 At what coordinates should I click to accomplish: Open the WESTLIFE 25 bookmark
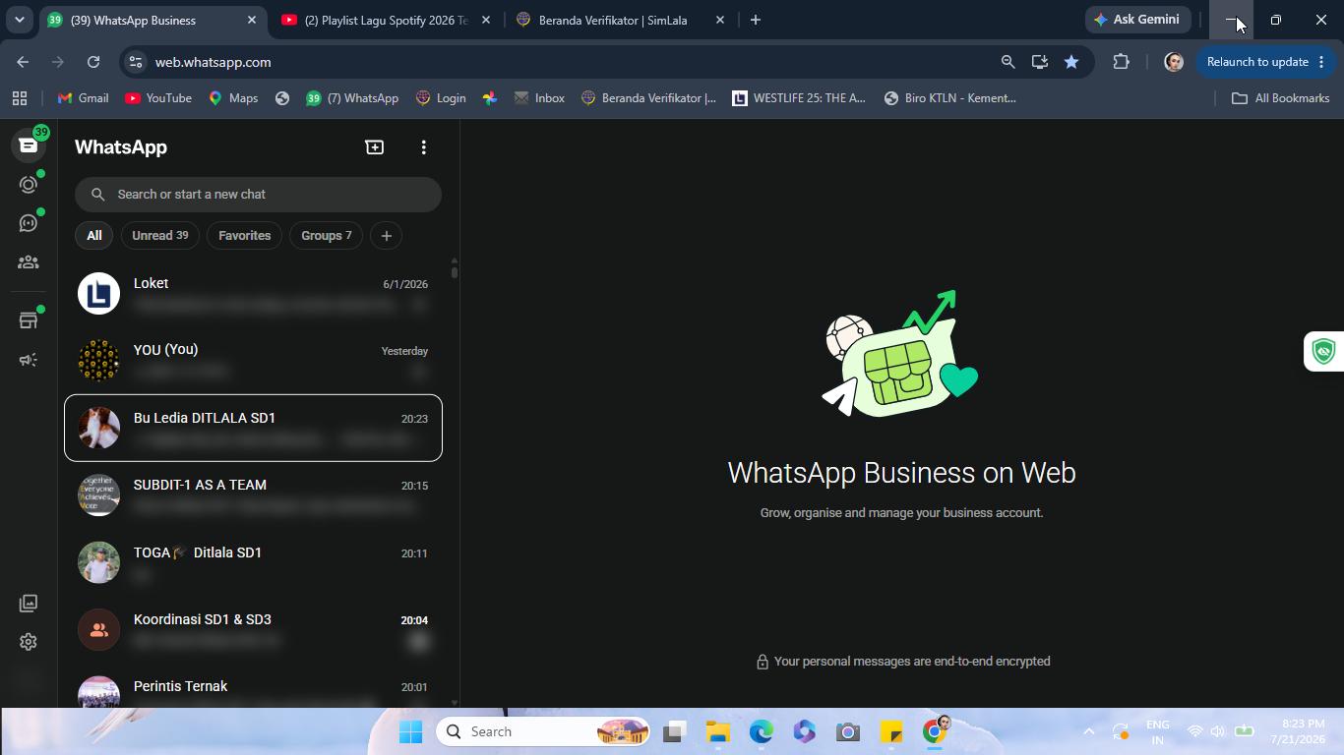799,98
